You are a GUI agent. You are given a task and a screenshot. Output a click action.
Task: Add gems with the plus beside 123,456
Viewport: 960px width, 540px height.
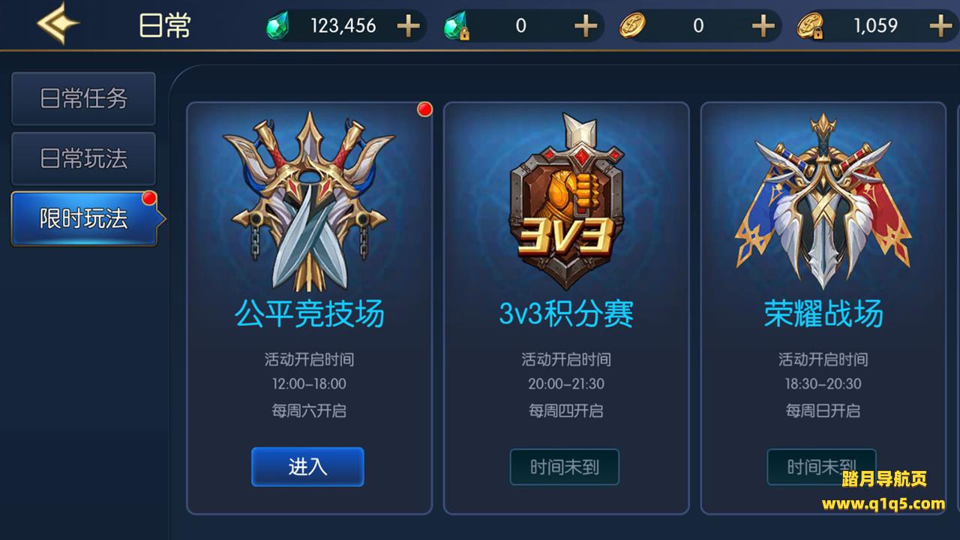(x=408, y=26)
